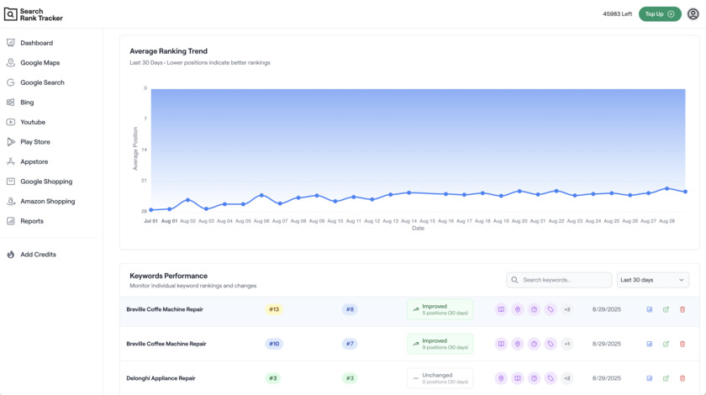Expand +1 more features in Breville Coffee row
This screenshot has width=706, height=395.
(x=567, y=344)
